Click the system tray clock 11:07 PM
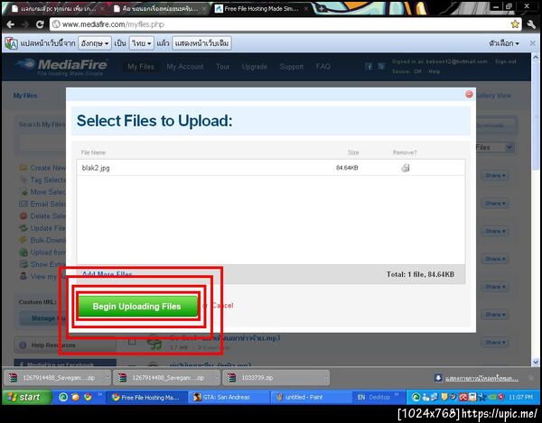The height and width of the screenshot is (423, 542). point(520,397)
